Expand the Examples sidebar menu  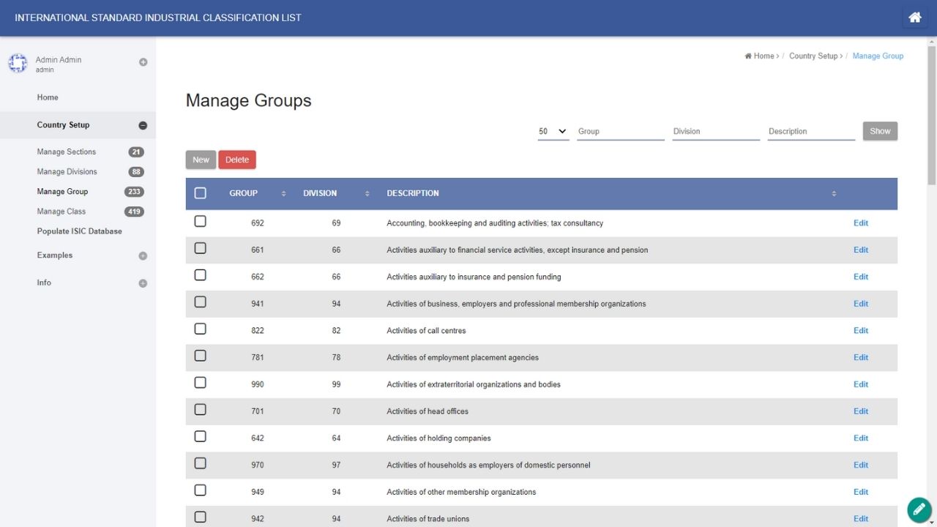143,256
